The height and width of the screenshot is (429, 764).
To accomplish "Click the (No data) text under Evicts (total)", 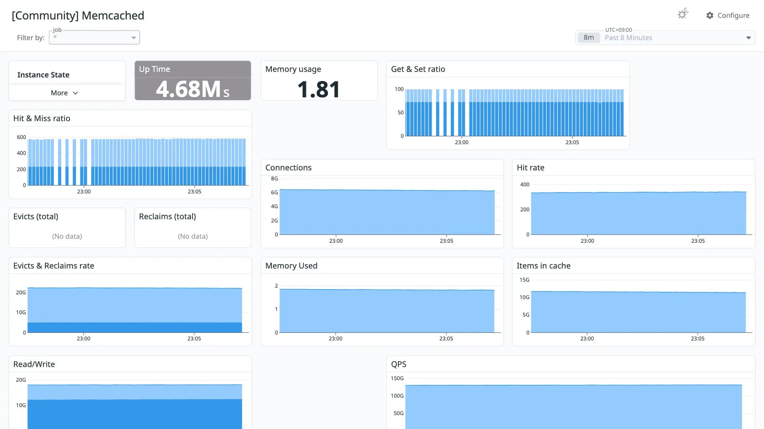I will point(67,236).
